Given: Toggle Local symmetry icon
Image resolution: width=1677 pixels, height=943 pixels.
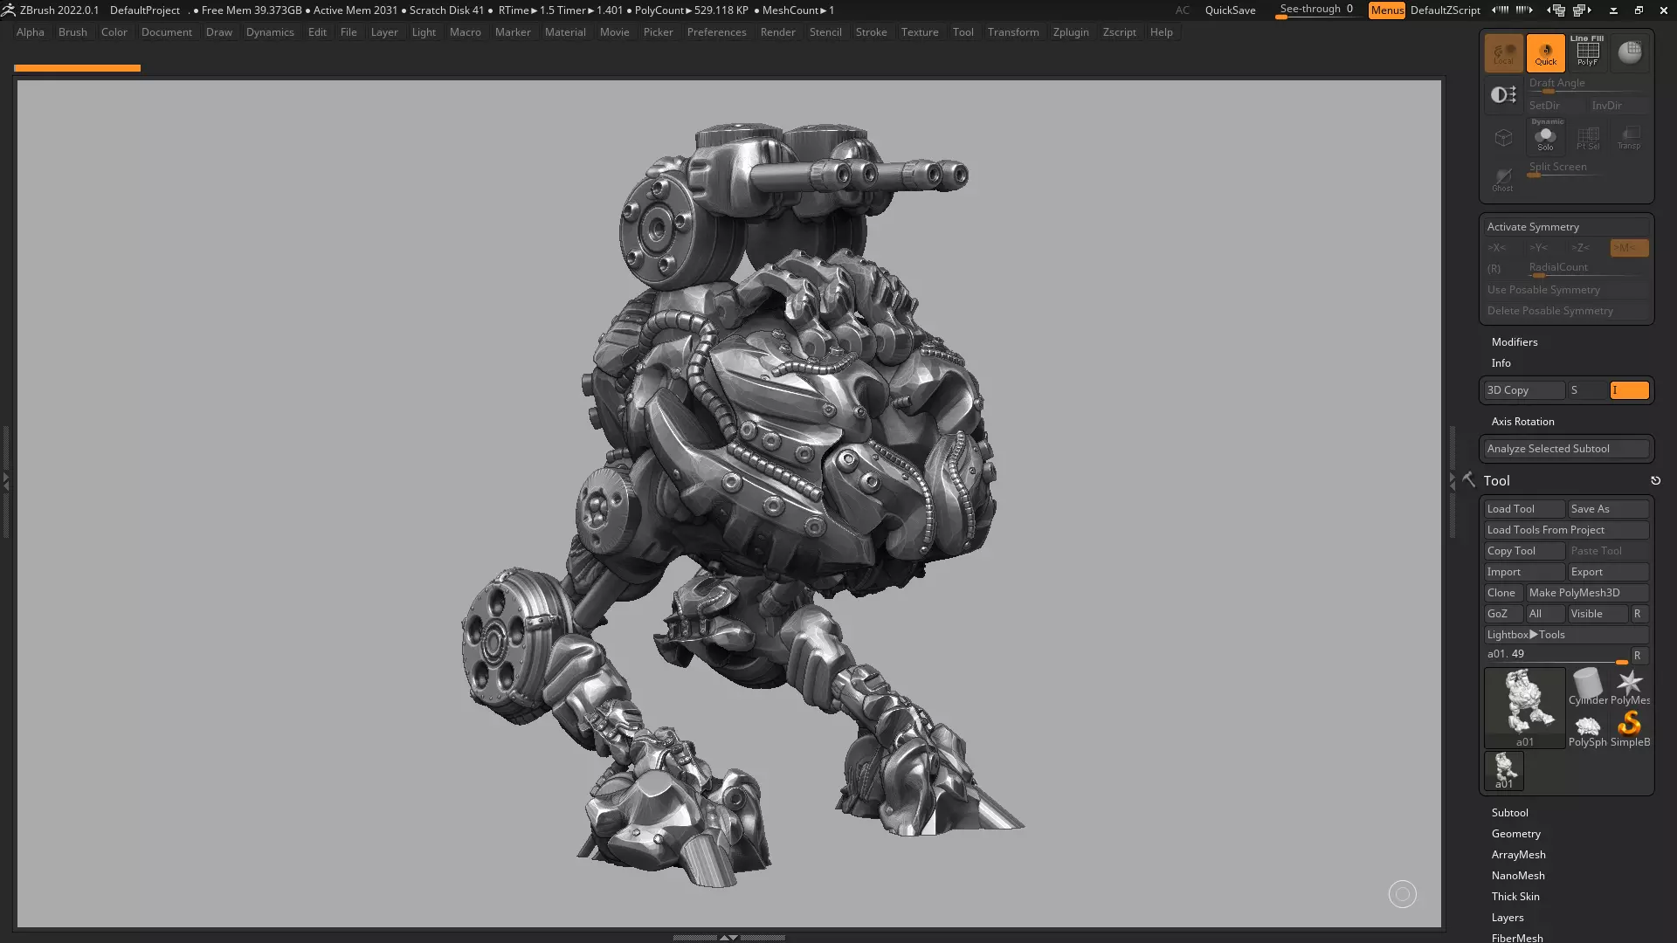Looking at the screenshot, I should click(1503, 53).
